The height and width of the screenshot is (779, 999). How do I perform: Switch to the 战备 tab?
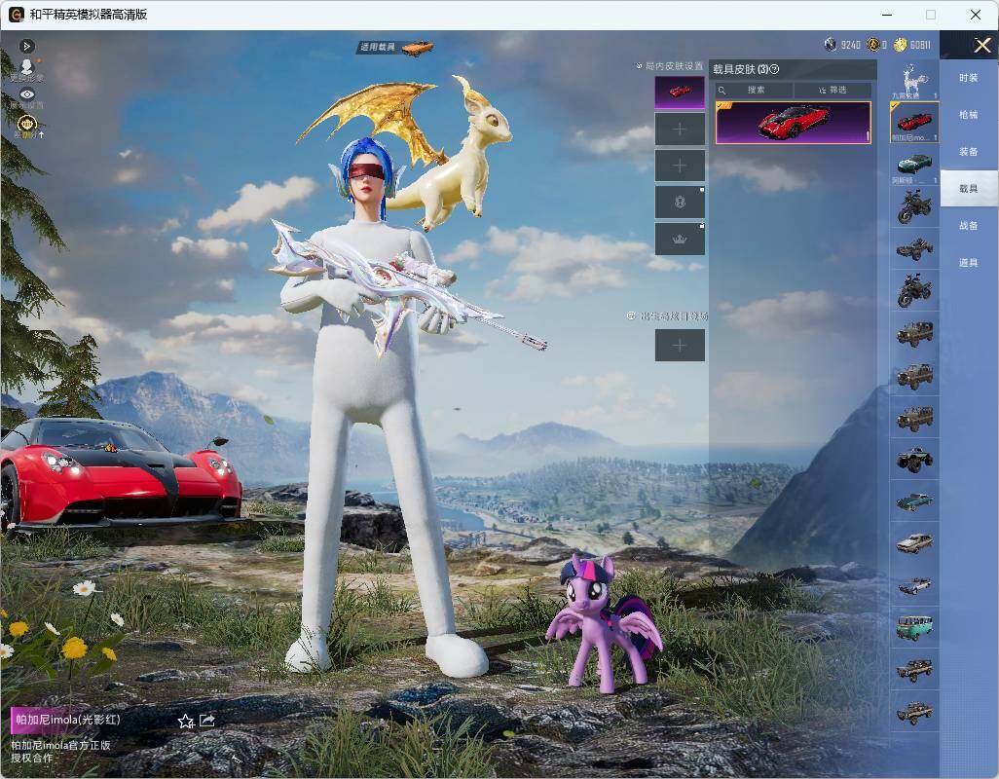pyautogui.click(x=969, y=226)
